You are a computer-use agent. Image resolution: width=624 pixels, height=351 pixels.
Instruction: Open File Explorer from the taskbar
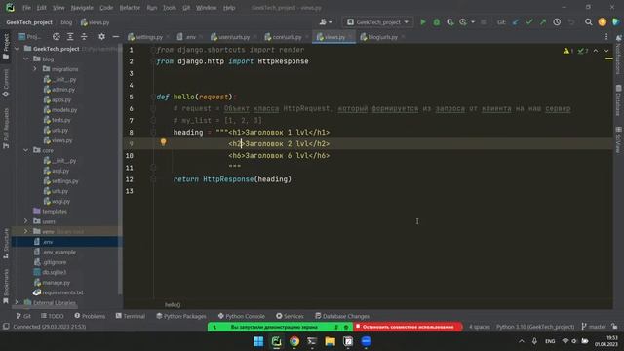pos(330,341)
